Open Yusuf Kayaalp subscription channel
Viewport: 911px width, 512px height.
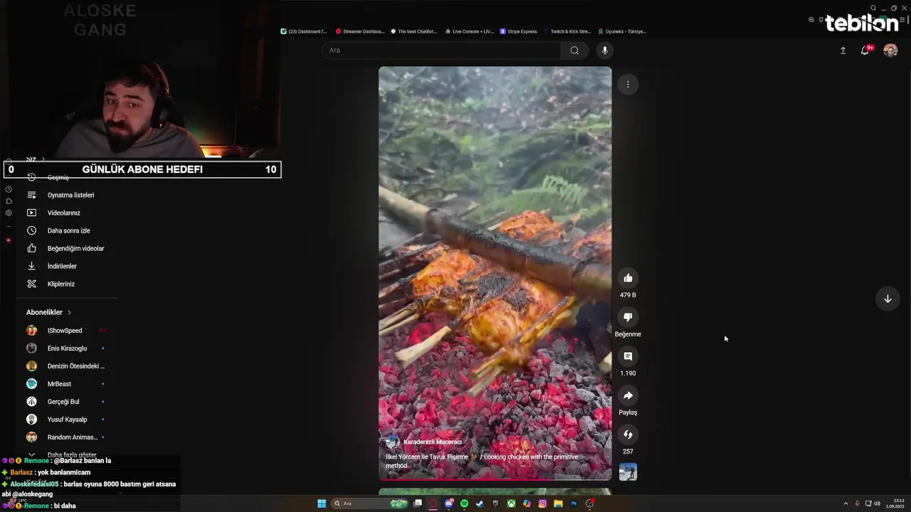tap(67, 420)
